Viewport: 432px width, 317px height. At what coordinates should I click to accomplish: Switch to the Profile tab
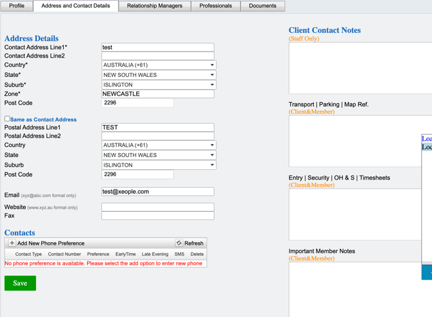click(x=17, y=6)
